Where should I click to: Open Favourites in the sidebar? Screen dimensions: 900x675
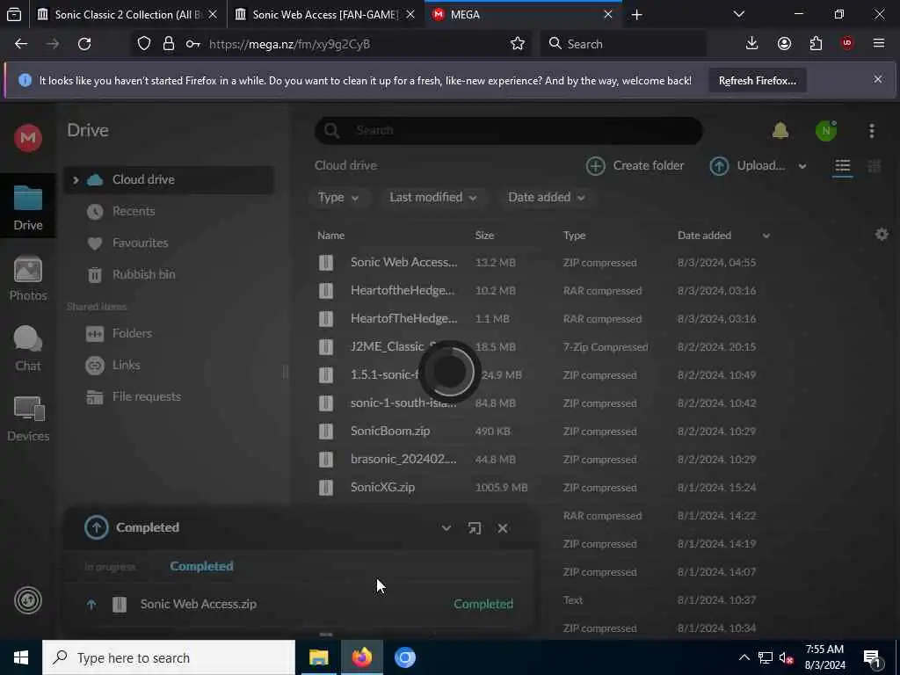[x=140, y=243]
